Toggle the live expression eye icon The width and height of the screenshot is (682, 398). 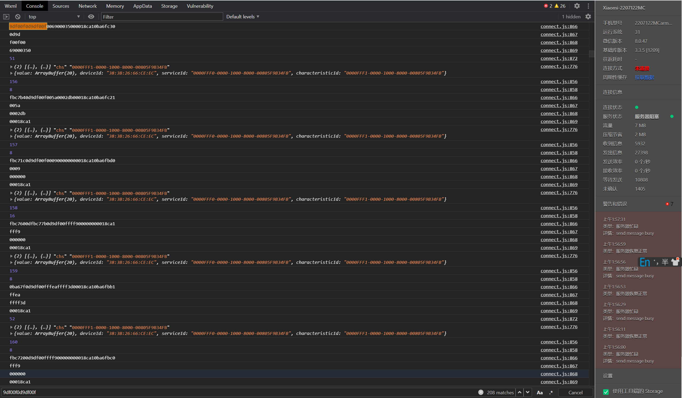(91, 17)
